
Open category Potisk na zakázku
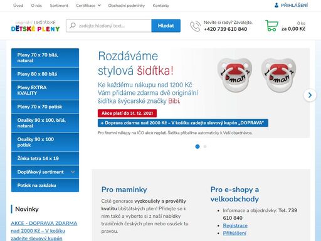point(45,185)
